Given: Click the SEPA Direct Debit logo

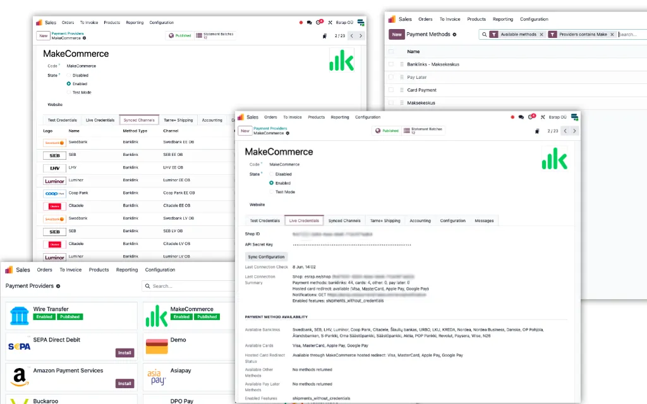Looking at the screenshot, I should [x=20, y=347].
